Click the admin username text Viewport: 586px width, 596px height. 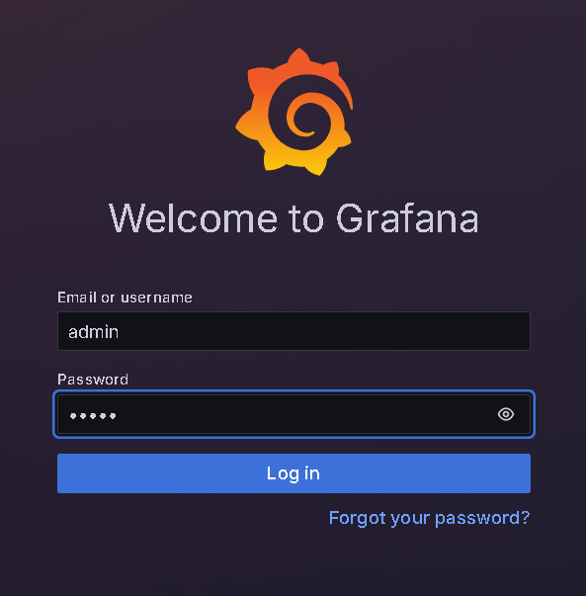(94, 332)
